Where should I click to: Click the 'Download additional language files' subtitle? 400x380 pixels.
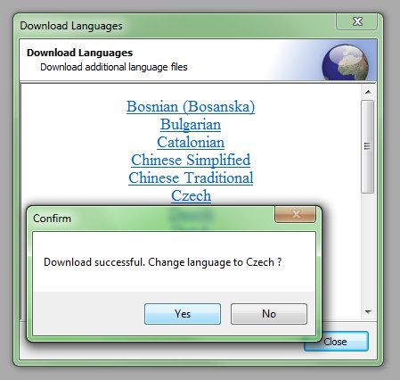click(x=114, y=67)
